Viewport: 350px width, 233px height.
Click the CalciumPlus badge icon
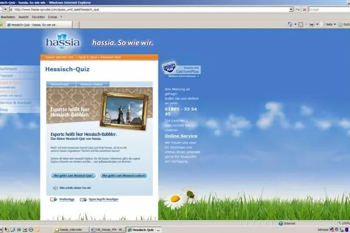pyautogui.click(x=169, y=68)
